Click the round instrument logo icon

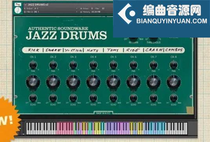click(x=18, y=10)
